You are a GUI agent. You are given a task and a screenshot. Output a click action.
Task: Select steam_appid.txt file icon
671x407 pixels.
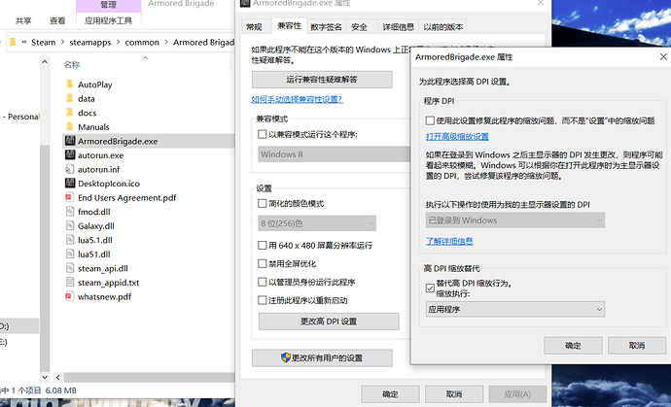point(70,282)
